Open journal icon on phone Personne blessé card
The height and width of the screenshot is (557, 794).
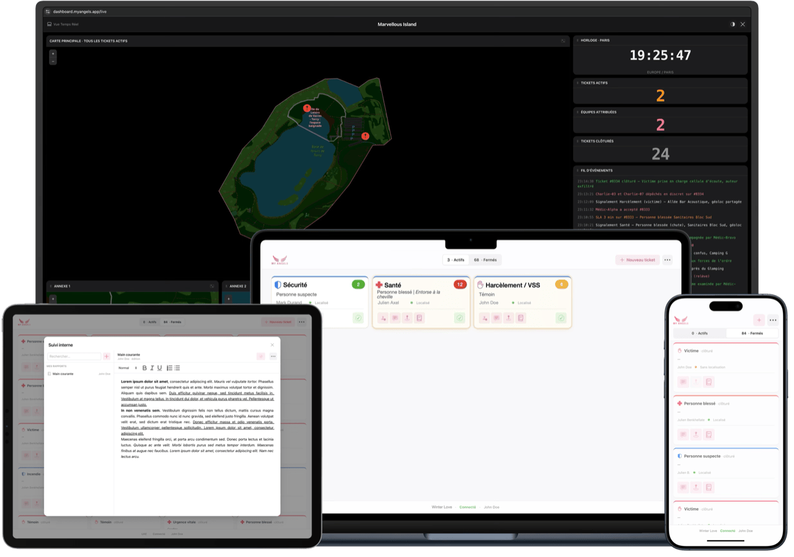click(709, 435)
